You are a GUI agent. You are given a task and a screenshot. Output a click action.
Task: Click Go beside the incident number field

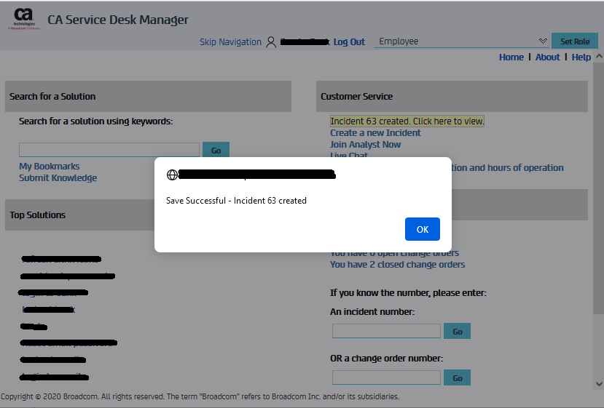click(457, 331)
